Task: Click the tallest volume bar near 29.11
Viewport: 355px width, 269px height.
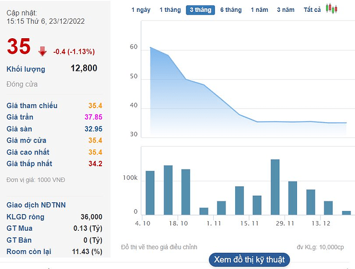Action: [275, 187]
